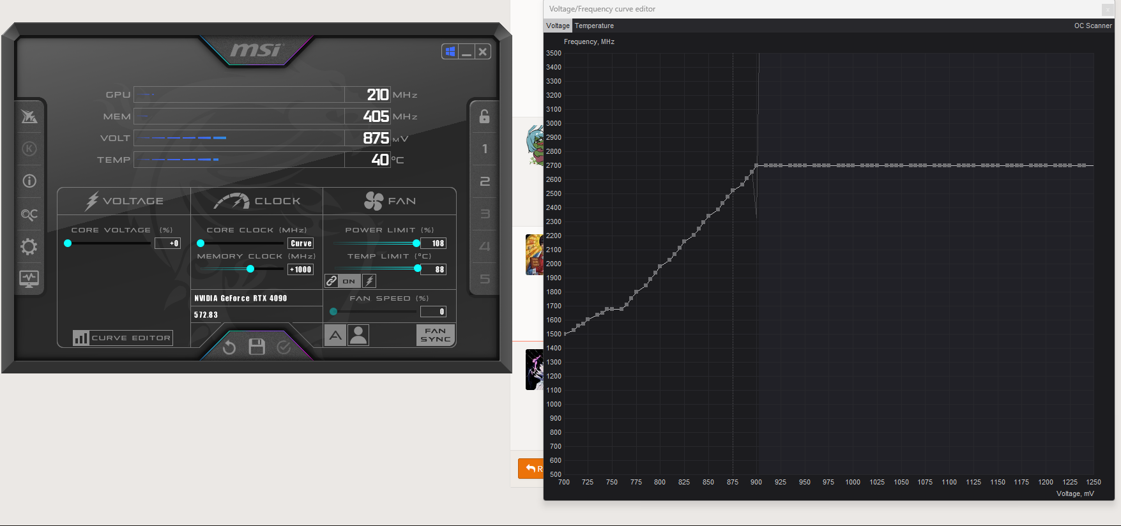Click the core voltage slider handle
The width and height of the screenshot is (1121, 526).
[68, 243]
